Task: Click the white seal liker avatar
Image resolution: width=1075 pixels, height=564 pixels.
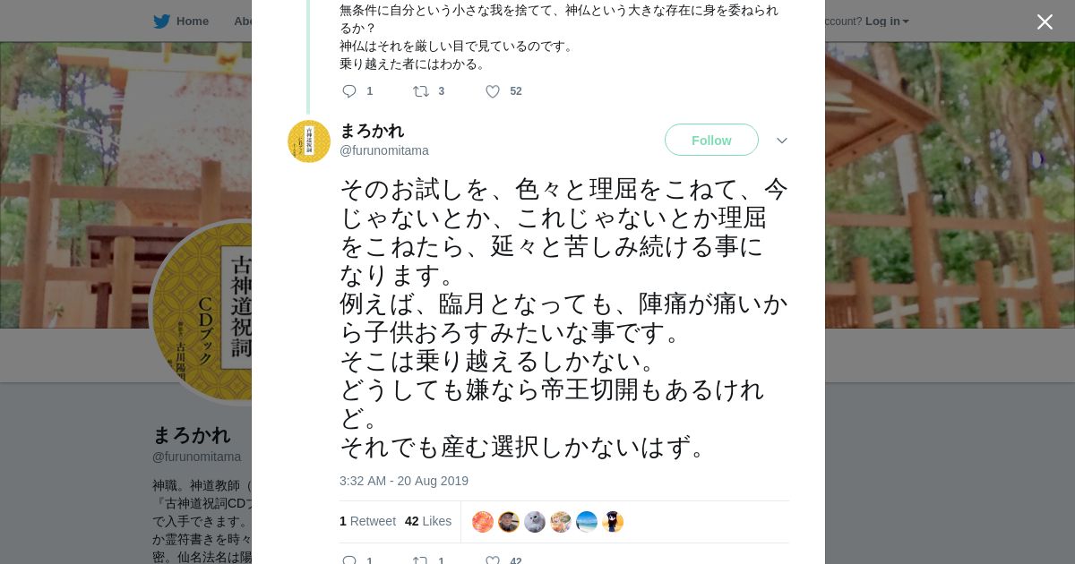Action: (535, 522)
